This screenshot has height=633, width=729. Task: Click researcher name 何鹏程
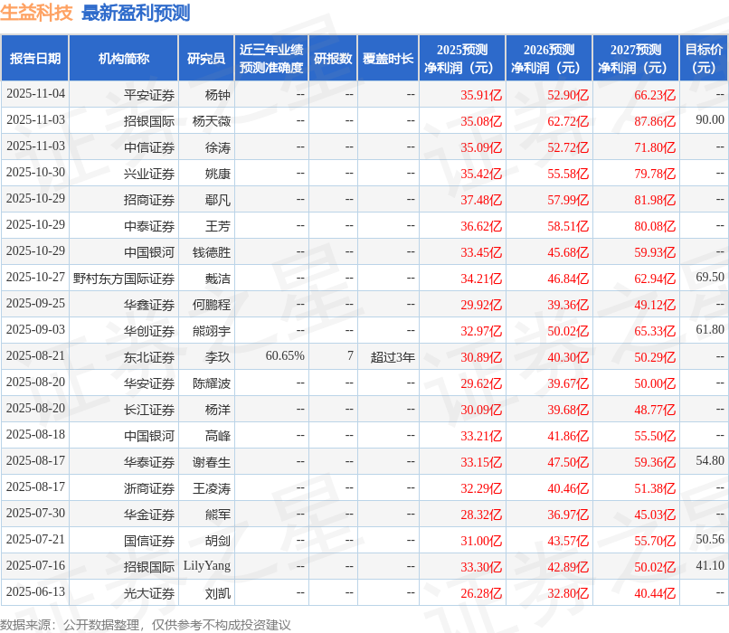(212, 305)
